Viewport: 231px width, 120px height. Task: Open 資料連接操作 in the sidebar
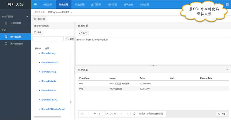[x=15, y=44]
